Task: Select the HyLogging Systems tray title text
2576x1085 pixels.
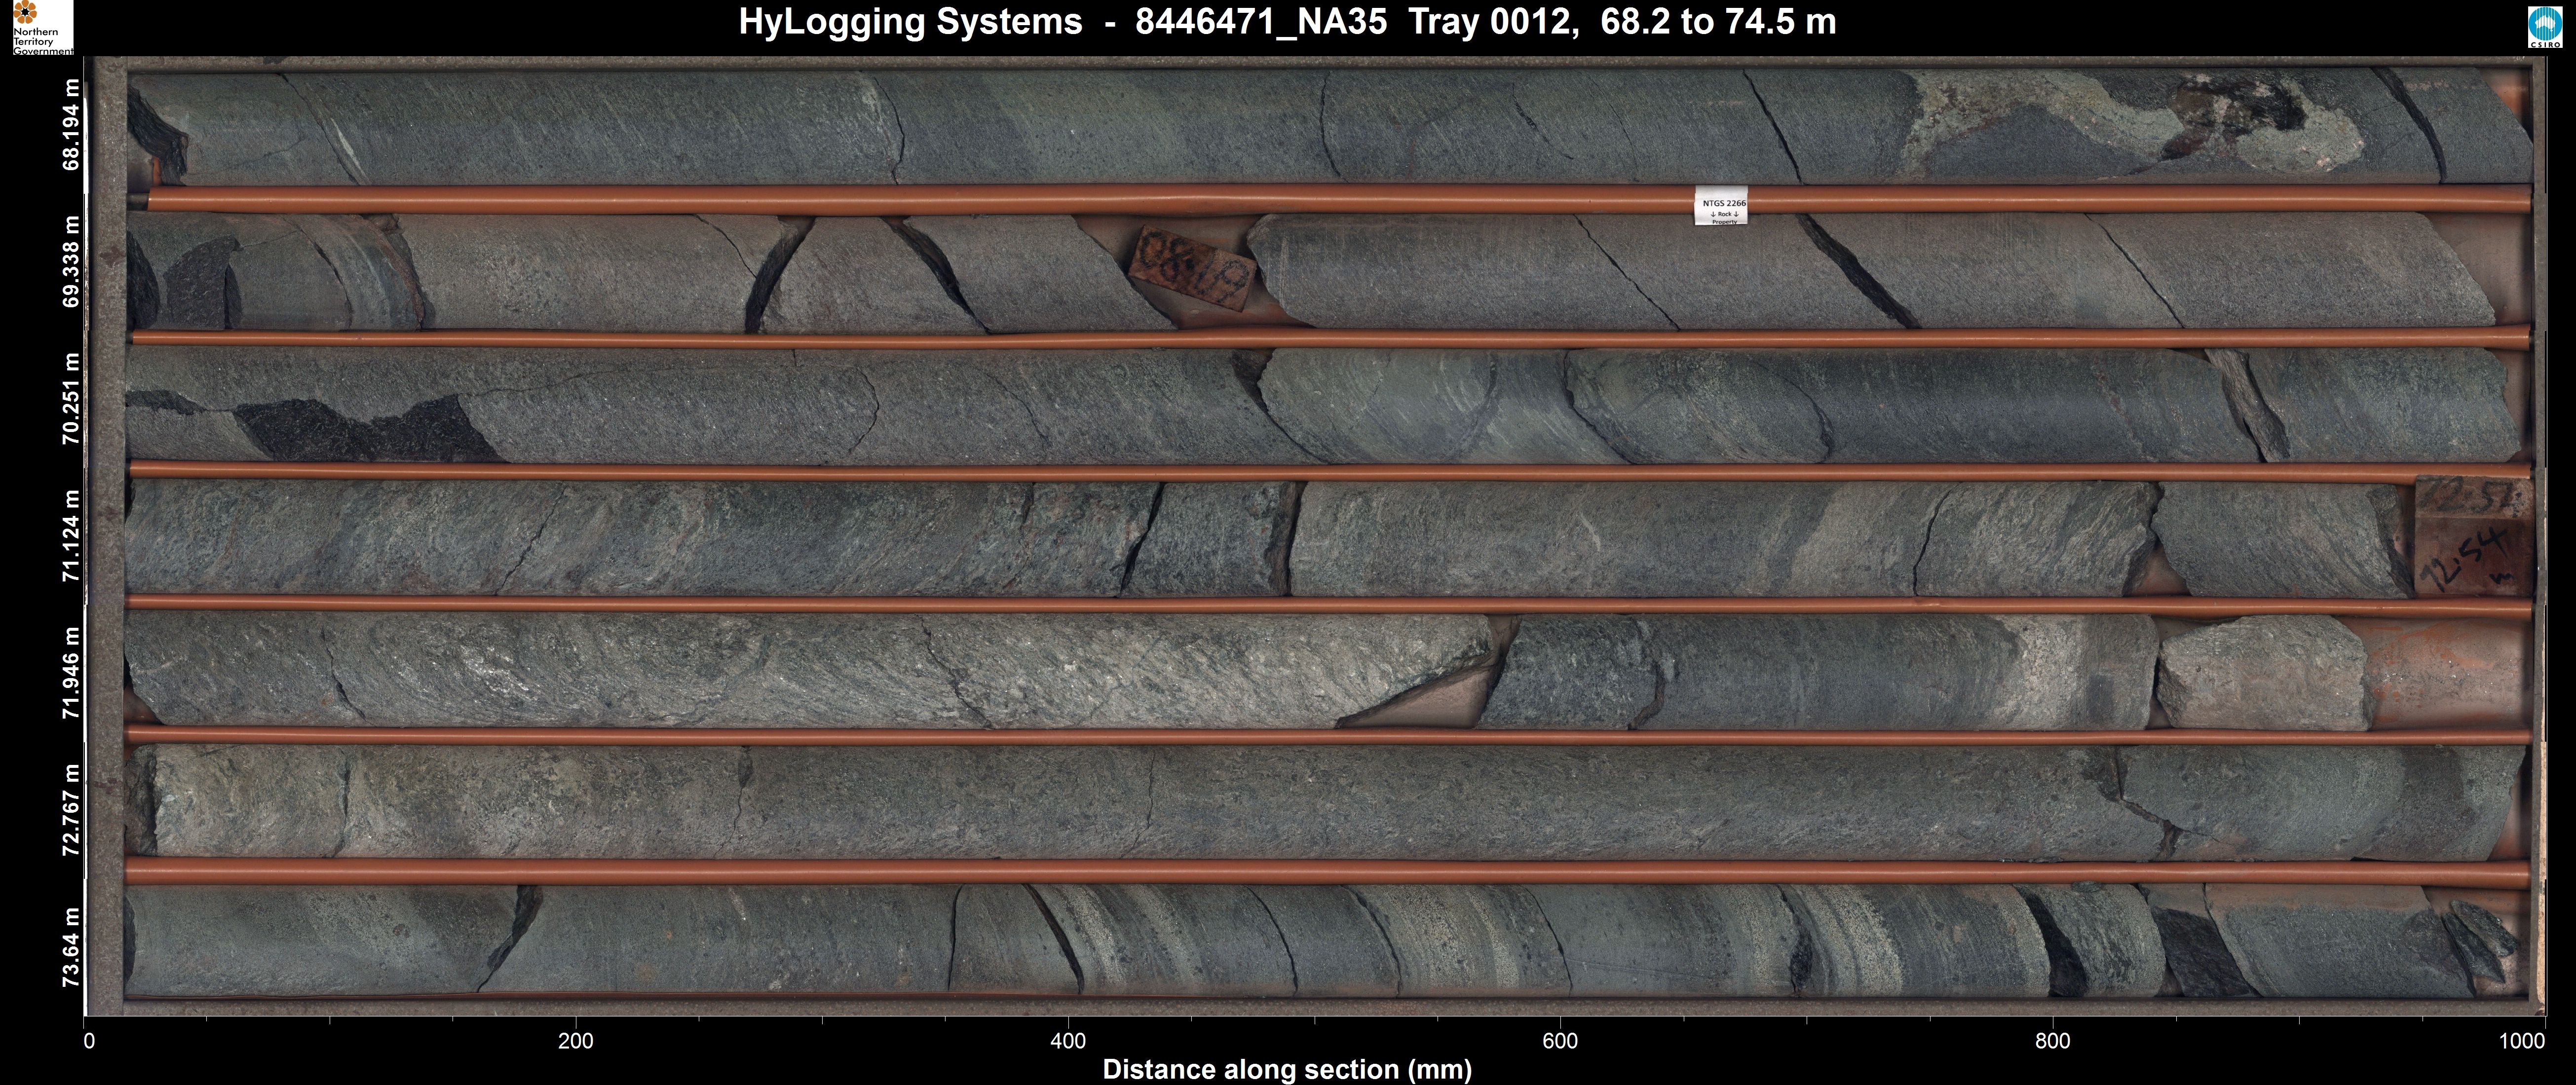Action: coord(1287,22)
